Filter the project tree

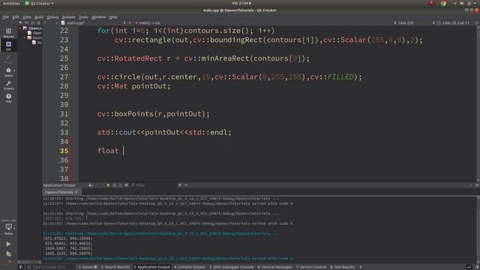(x=20, y=22)
